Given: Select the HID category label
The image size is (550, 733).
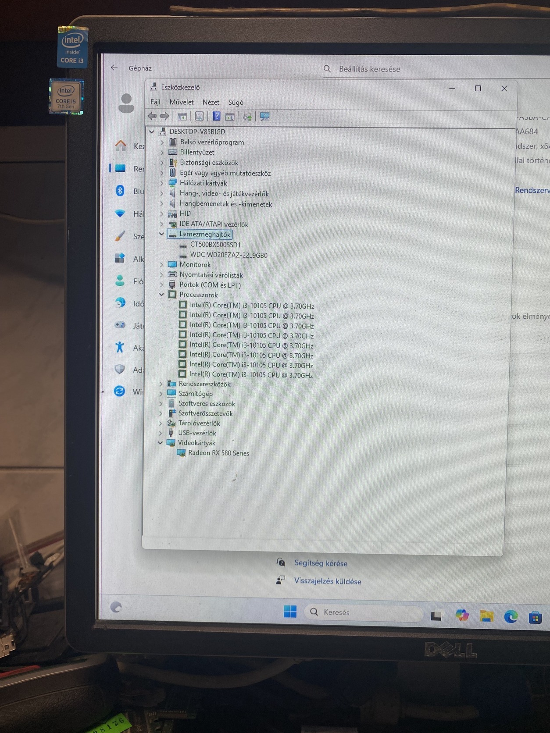Looking at the screenshot, I should coord(185,213).
